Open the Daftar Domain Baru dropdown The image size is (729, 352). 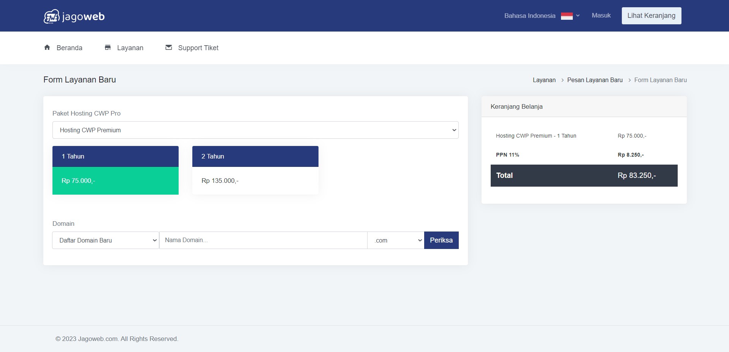(x=105, y=240)
